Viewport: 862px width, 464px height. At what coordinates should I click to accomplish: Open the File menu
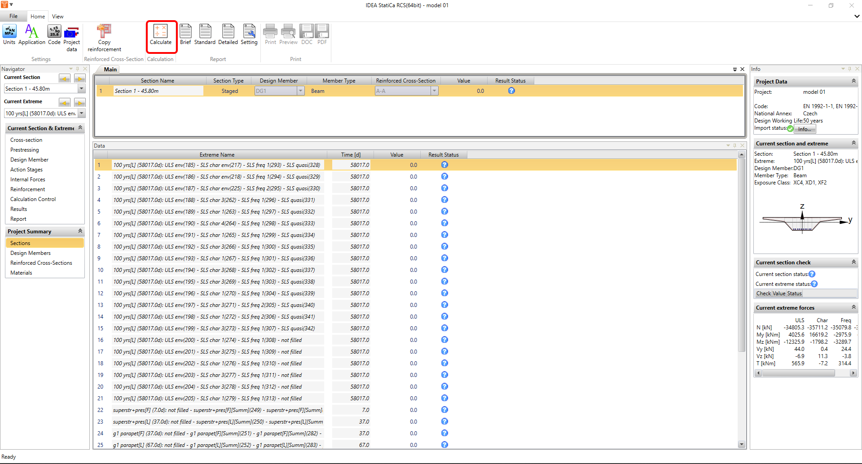tap(13, 16)
